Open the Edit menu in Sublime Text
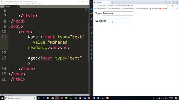 pos(4,4)
